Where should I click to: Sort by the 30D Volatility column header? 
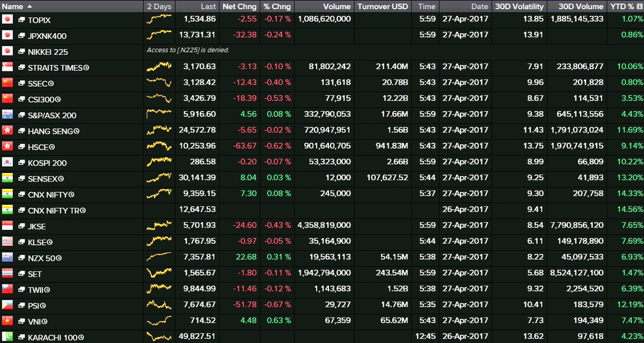(518, 6)
